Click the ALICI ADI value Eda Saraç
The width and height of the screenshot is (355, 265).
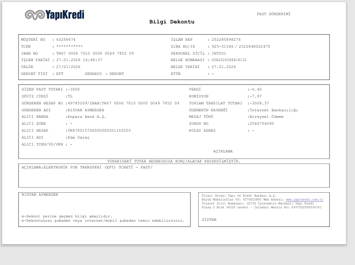click(x=78, y=138)
